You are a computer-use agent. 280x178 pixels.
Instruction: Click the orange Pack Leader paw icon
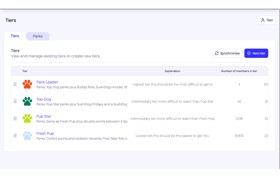[27, 84]
